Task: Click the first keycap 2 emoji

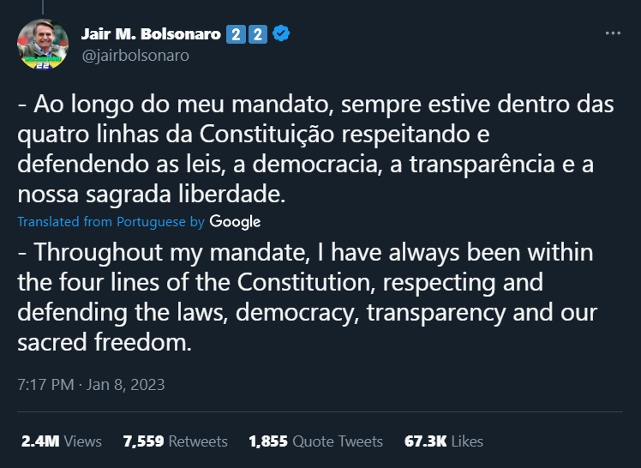Action: pos(236,34)
